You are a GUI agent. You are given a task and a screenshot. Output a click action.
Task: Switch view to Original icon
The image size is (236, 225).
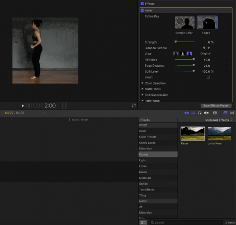click(x=189, y=54)
